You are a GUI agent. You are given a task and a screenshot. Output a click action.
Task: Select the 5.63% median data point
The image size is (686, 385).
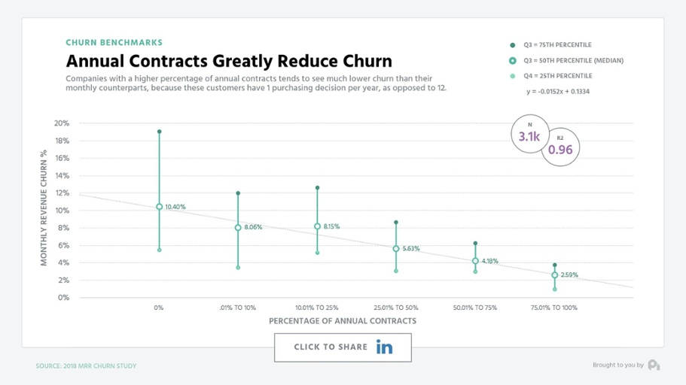396,249
